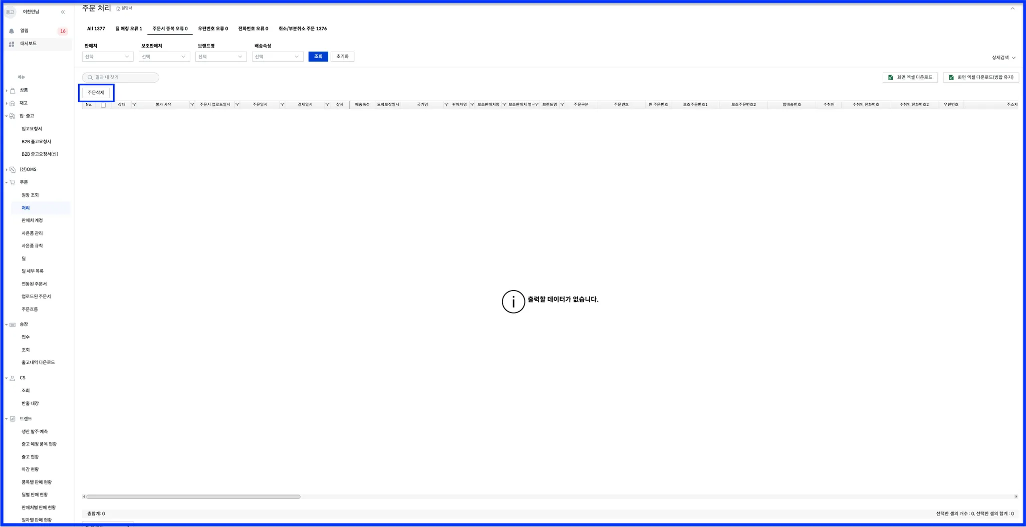Switch to the 딜 매칭 오류 1 tab
Viewport: 1026px width, 527px height.
pyautogui.click(x=129, y=29)
